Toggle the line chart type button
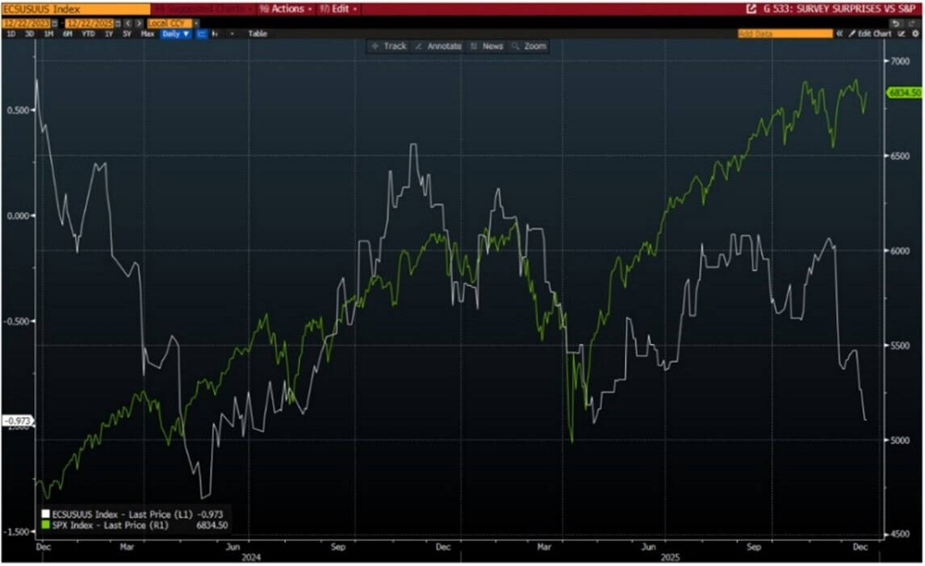 202,34
